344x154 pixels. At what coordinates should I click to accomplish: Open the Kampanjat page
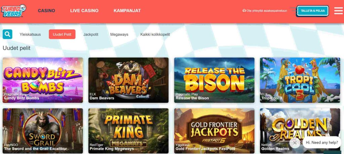pyautogui.click(x=127, y=10)
